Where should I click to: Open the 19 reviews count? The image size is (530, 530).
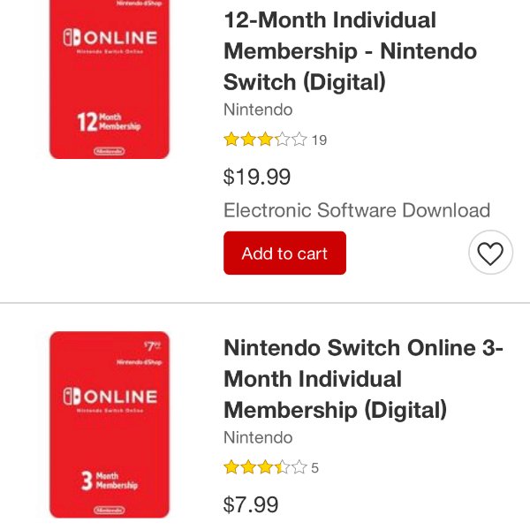pyautogui.click(x=319, y=140)
